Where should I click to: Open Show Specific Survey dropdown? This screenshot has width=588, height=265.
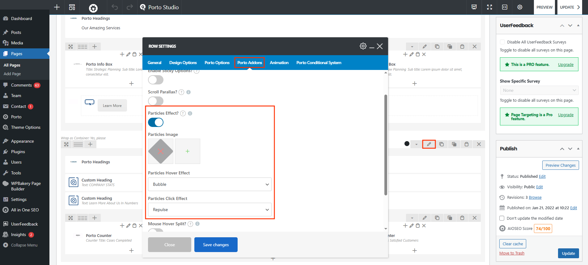(539, 90)
